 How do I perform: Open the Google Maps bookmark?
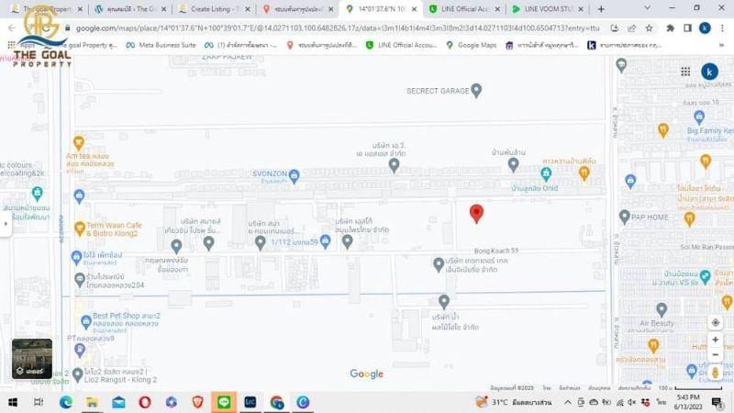[x=472, y=45]
